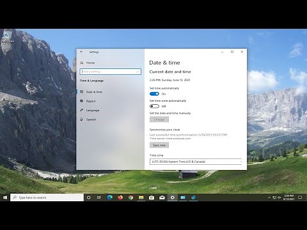Open Task View on the taskbar
Viewport: 307px width, 230px height.
pyautogui.click(x=99, y=197)
